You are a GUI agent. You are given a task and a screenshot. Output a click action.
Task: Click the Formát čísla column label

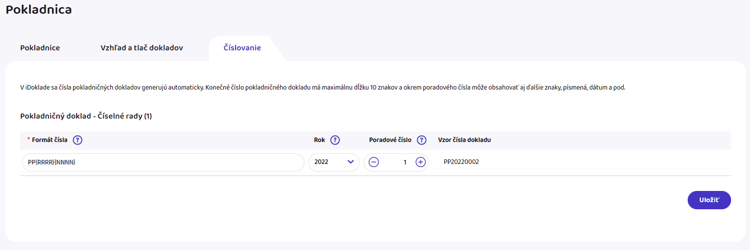(x=50, y=141)
